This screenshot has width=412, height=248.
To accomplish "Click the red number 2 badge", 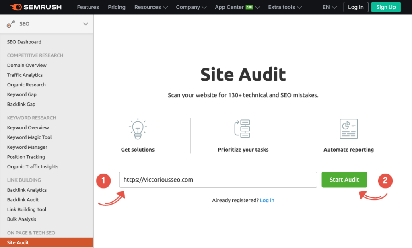I will click(x=385, y=181).
